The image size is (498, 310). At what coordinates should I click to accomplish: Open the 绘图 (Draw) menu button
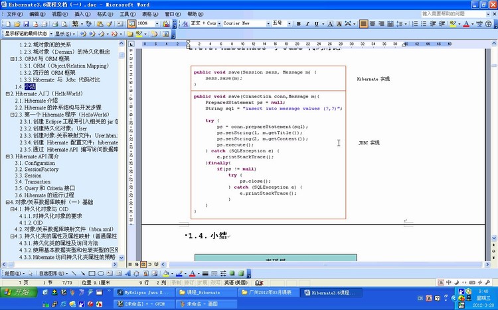click(15, 273)
